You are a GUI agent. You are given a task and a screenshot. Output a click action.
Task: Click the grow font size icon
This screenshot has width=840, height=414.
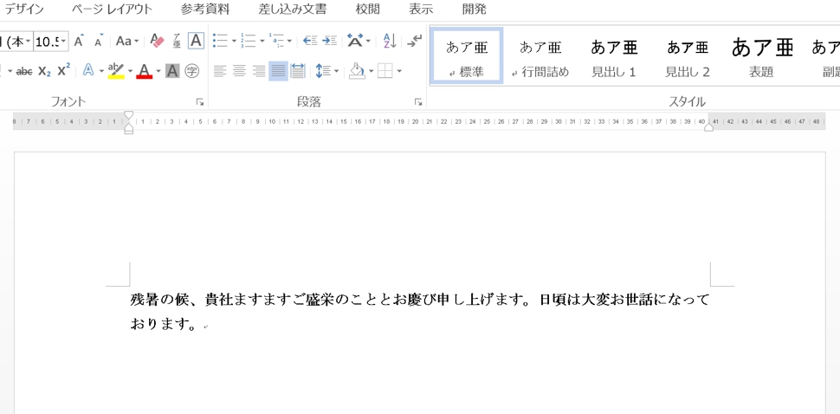pos(79,41)
